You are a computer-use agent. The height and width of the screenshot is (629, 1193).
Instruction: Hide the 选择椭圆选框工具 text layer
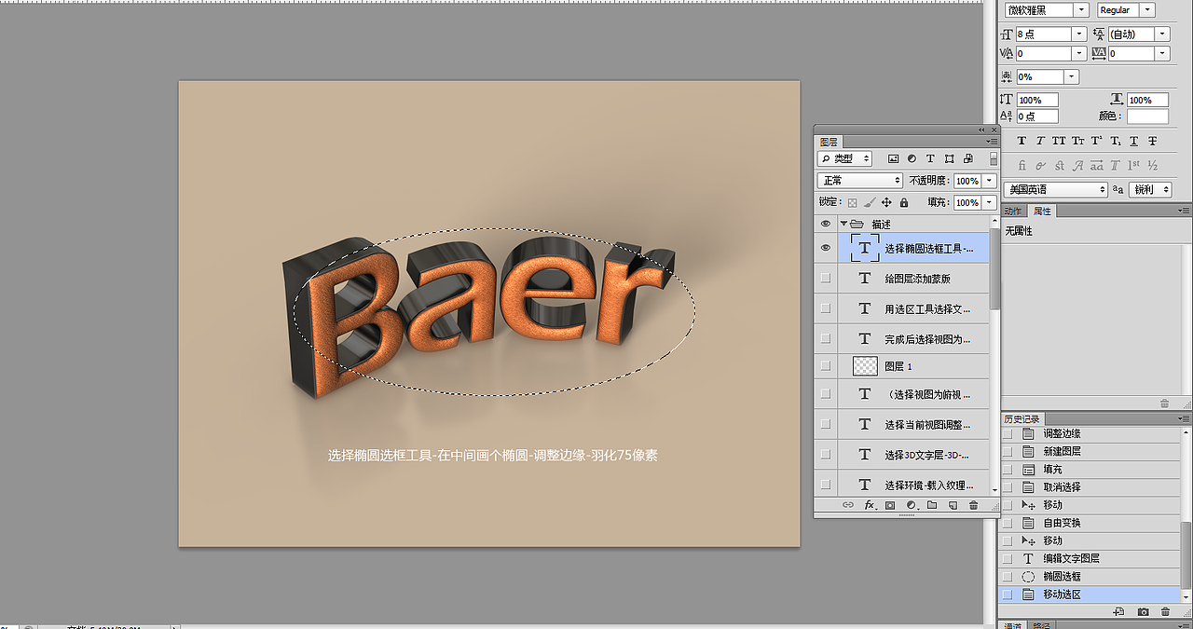tap(825, 248)
